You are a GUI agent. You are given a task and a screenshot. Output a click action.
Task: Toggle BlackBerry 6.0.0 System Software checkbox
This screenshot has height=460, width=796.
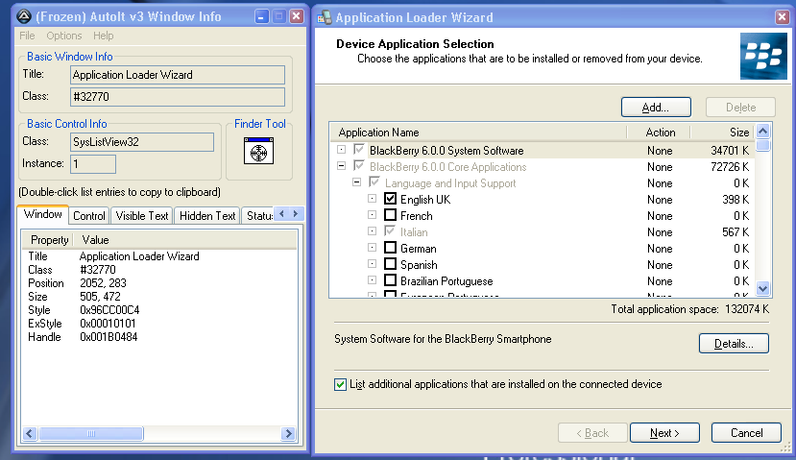[x=359, y=150]
